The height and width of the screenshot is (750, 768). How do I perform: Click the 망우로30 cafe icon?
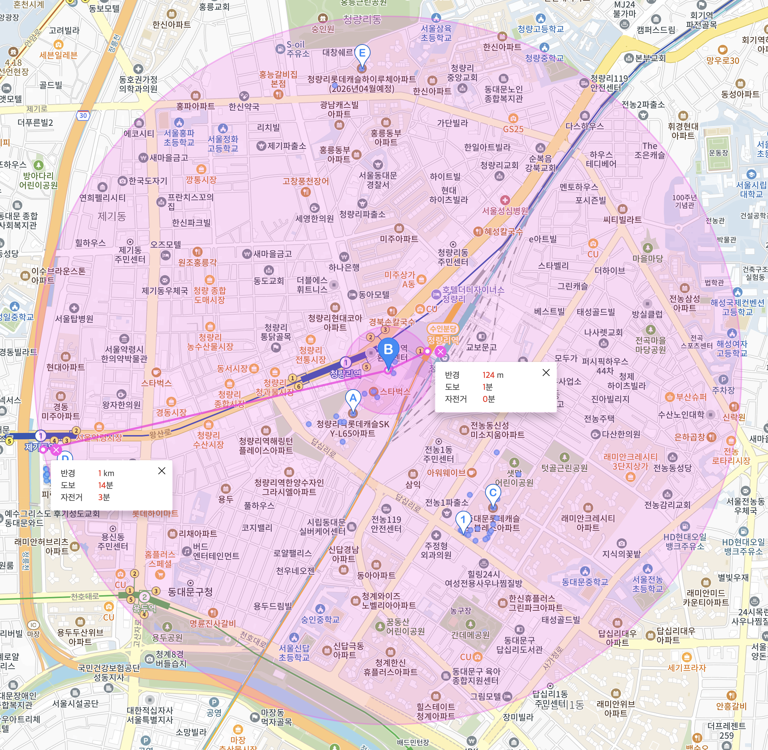(722, 49)
